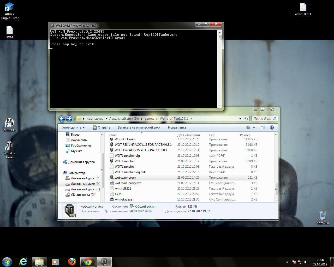Viewport: 334px width, 267px height.
Task: Click the Windows Start orb
Action: pyautogui.click(x=7, y=262)
